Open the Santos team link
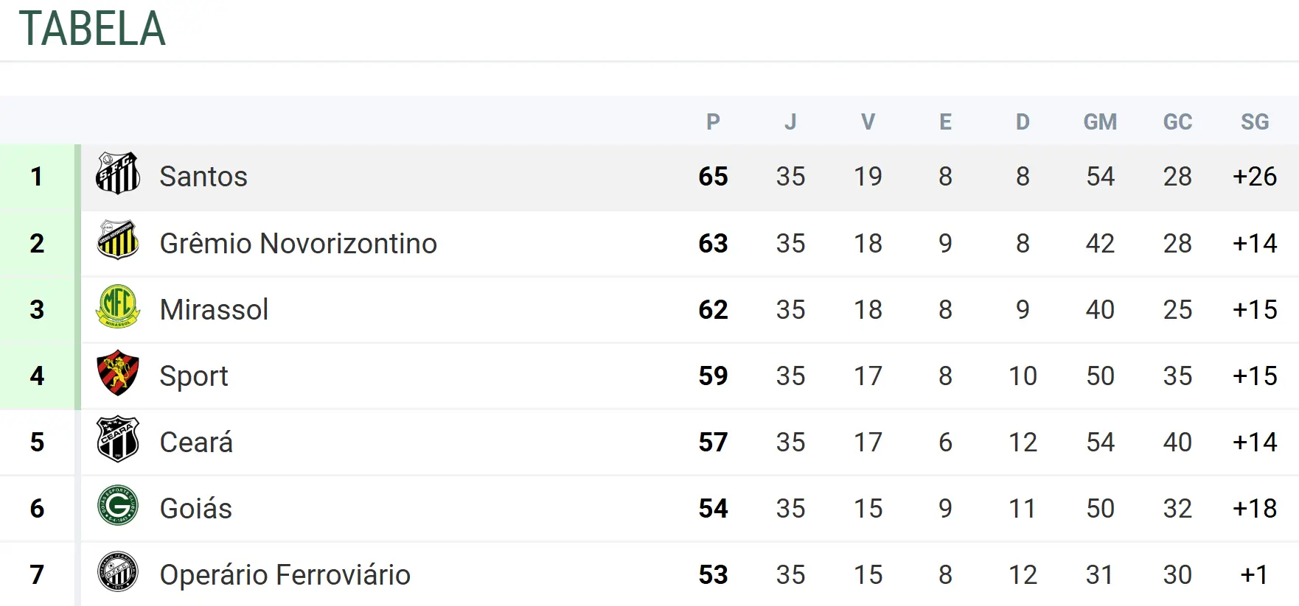The width and height of the screenshot is (1299, 606). (x=203, y=177)
